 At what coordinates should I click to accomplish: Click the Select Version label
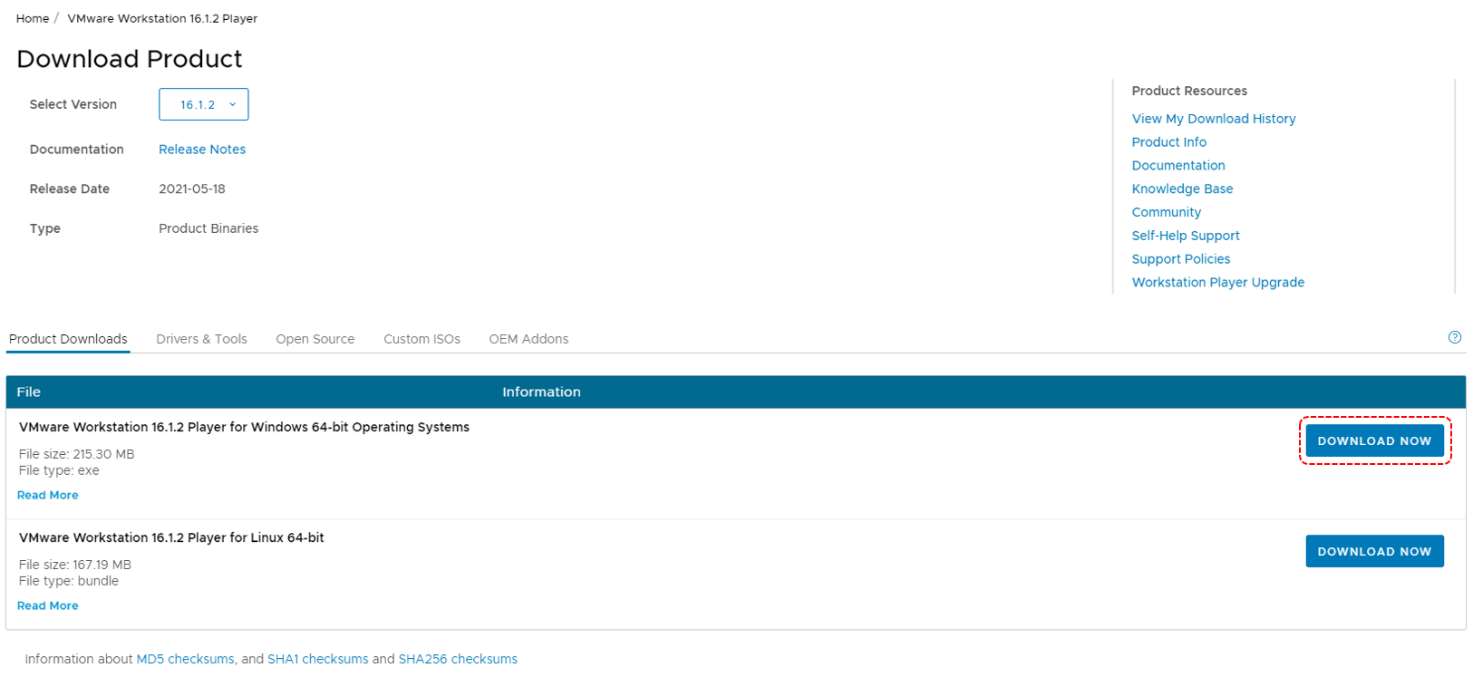point(73,104)
